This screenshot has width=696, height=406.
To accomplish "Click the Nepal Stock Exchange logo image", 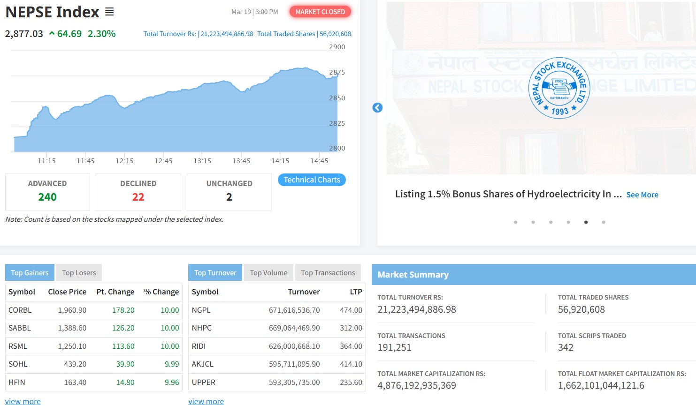I will (x=558, y=88).
